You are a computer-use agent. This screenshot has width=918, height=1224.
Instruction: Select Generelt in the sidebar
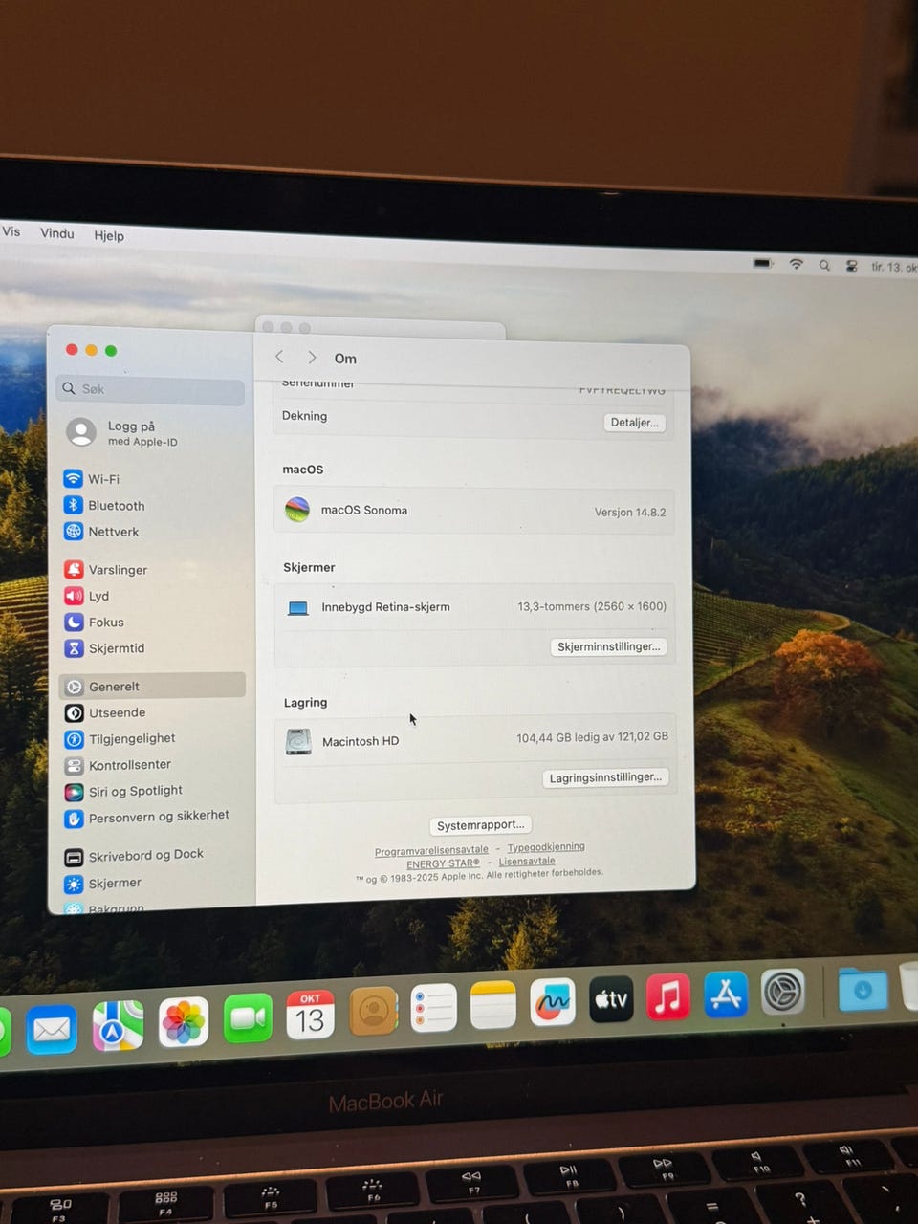pos(152,686)
